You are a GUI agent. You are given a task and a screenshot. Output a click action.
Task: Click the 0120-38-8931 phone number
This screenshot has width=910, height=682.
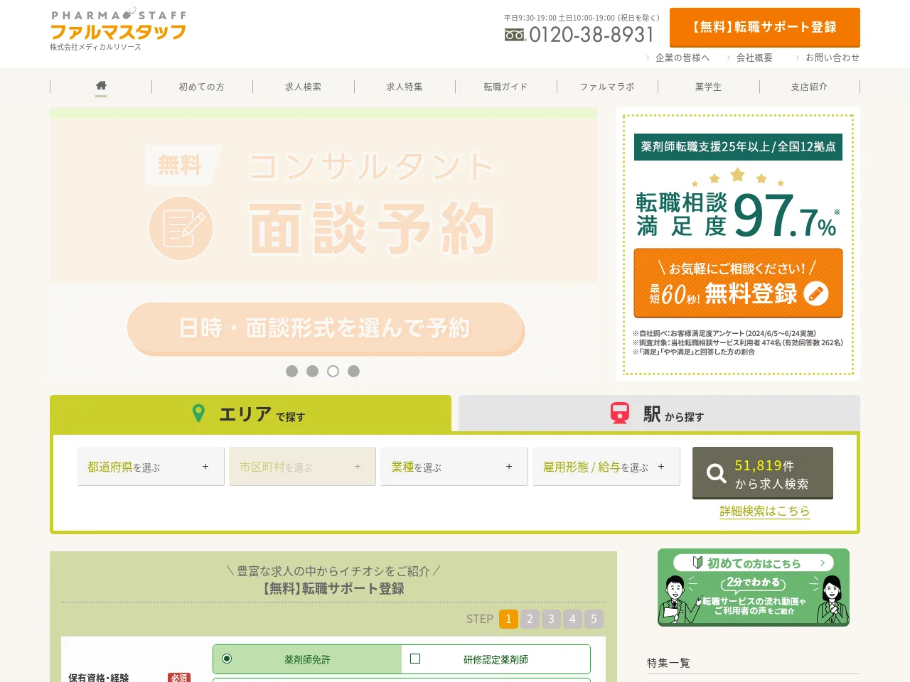point(591,35)
